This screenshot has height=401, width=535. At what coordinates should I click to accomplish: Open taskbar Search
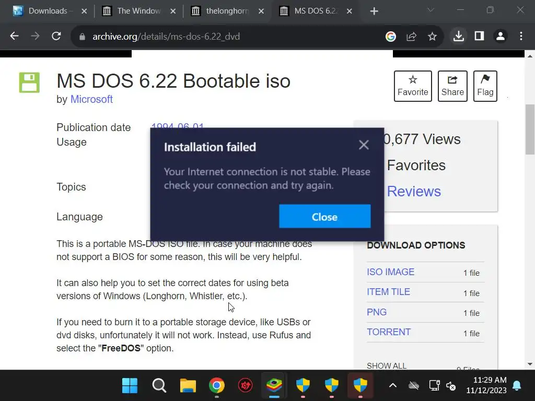[x=159, y=386]
